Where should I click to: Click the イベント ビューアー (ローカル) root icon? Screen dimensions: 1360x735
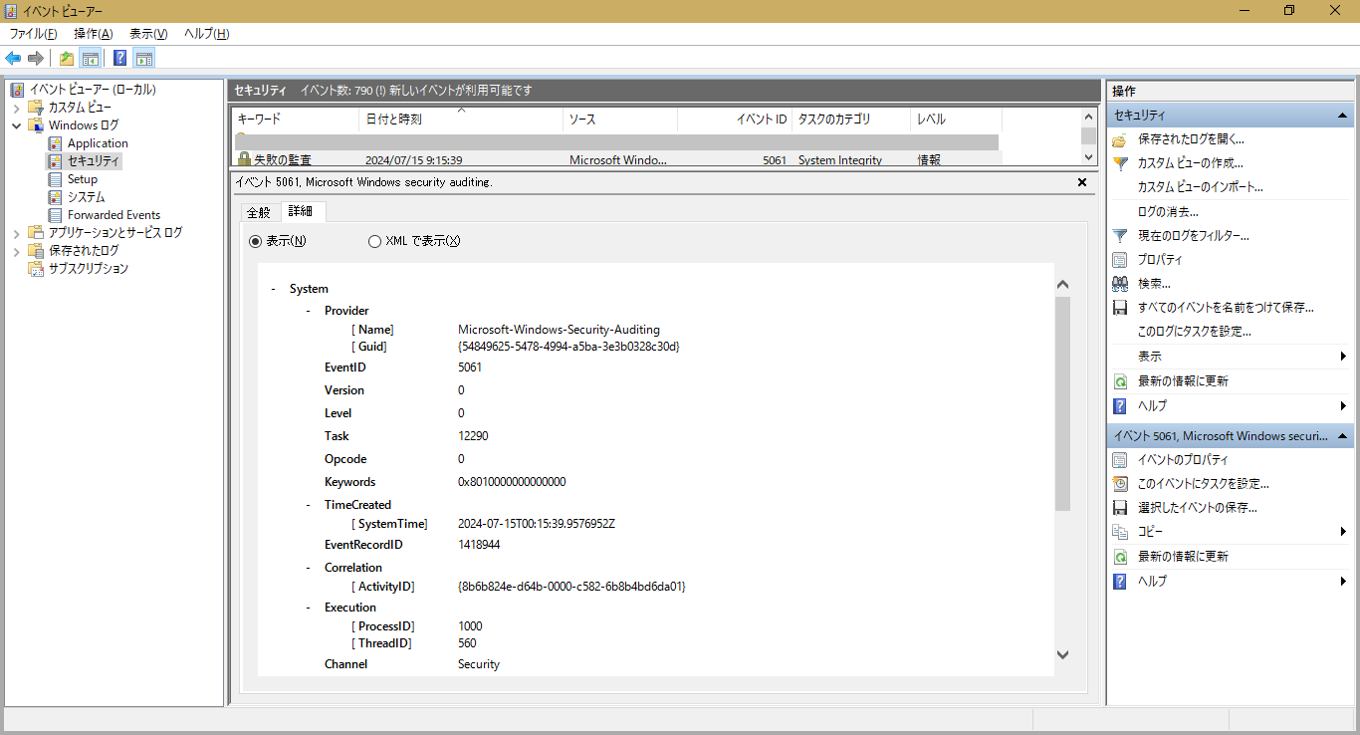[17, 90]
